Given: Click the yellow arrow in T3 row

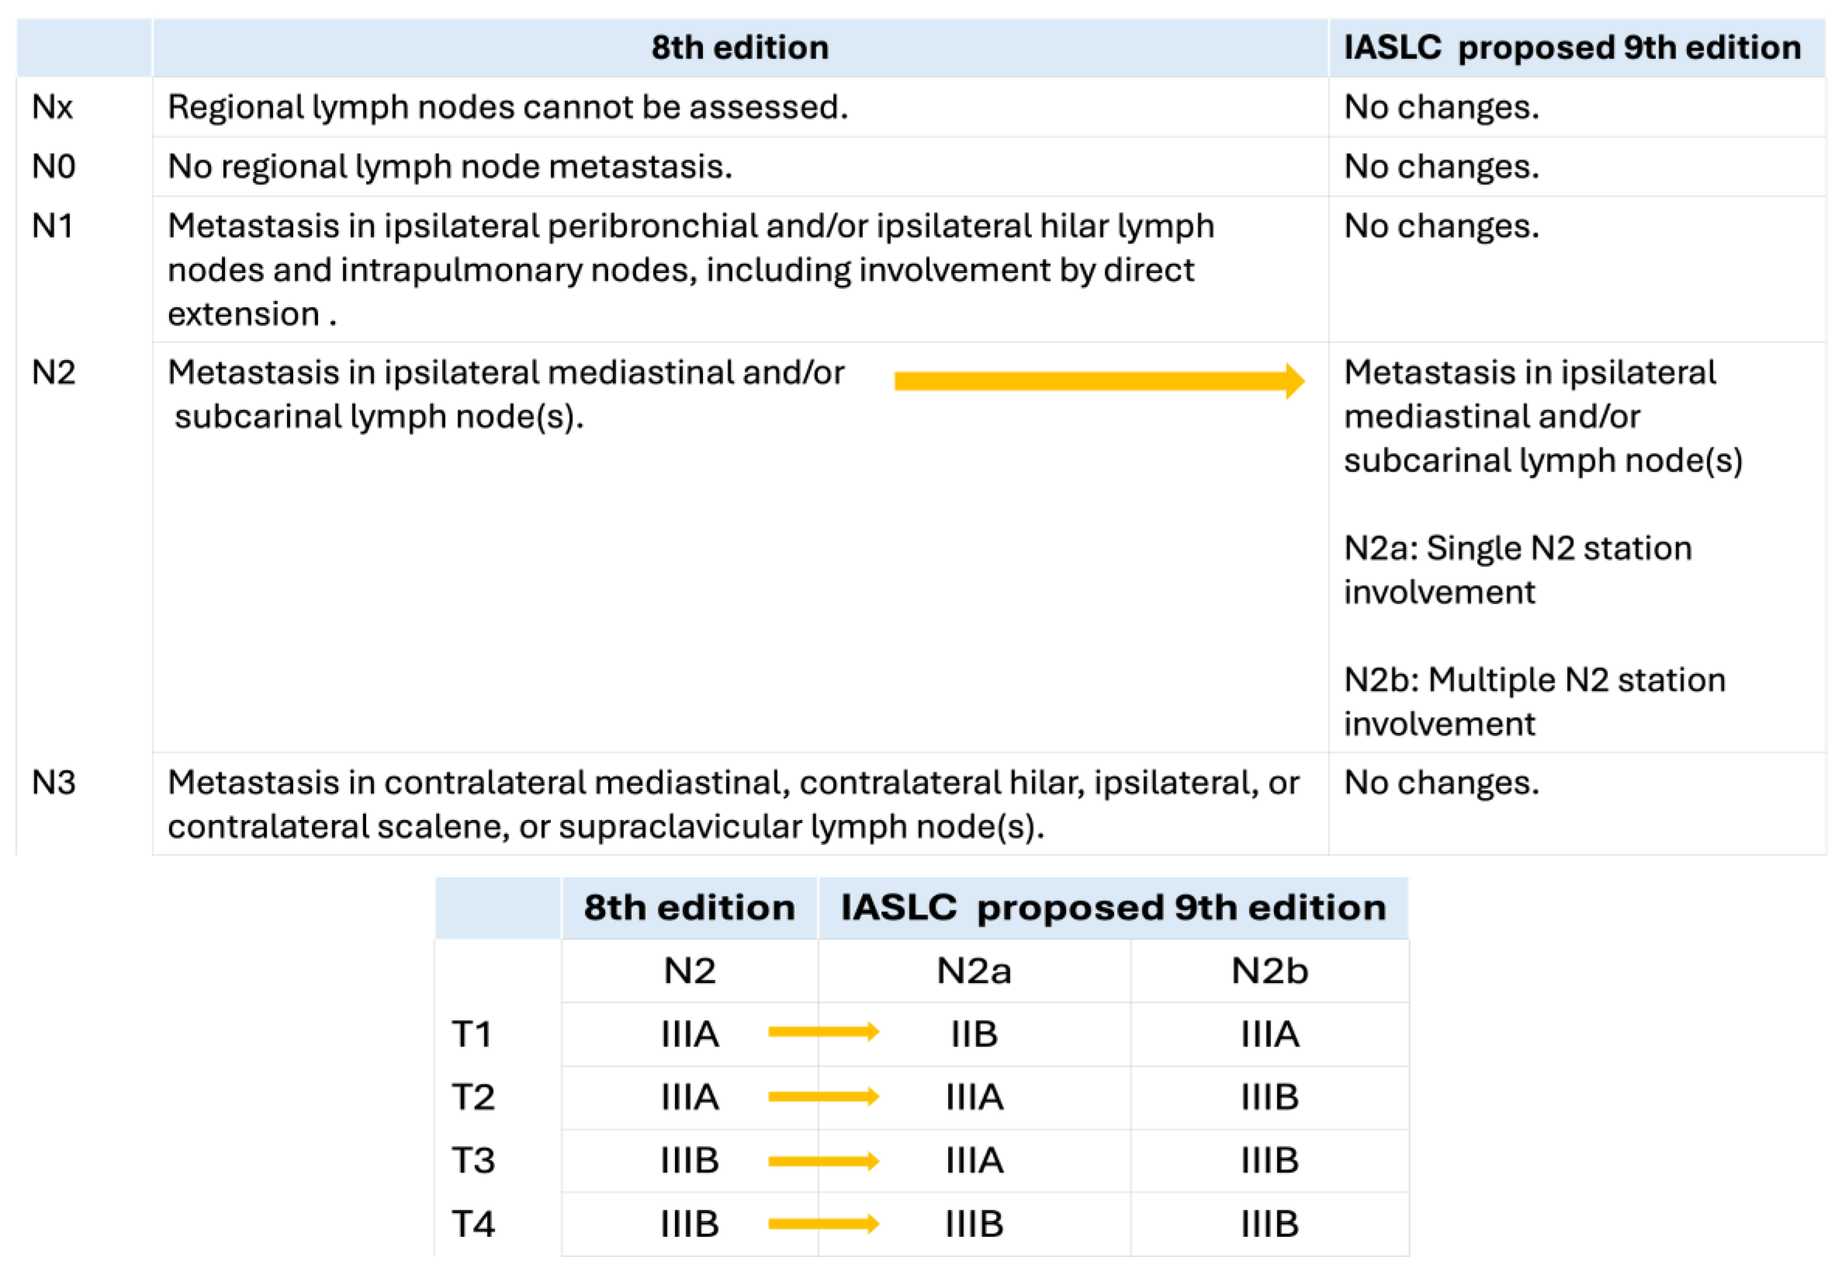Looking at the screenshot, I should (823, 1160).
